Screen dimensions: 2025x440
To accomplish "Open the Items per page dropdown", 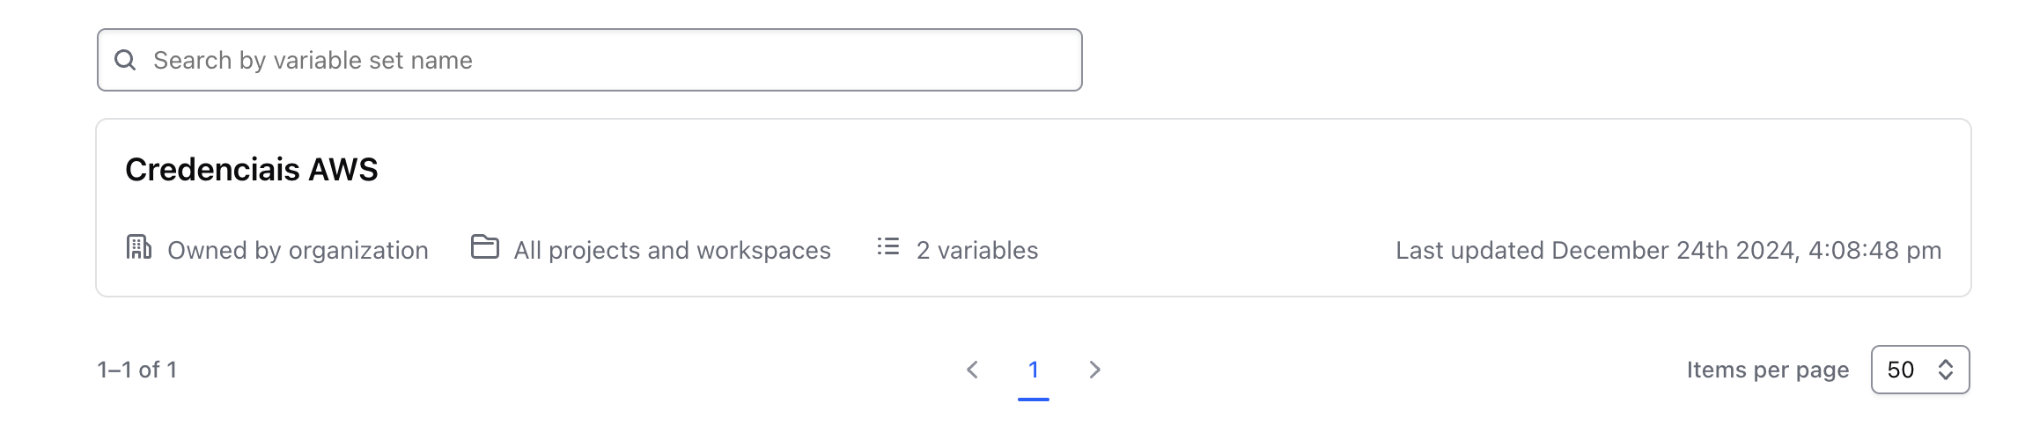I will [x=1919, y=370].
